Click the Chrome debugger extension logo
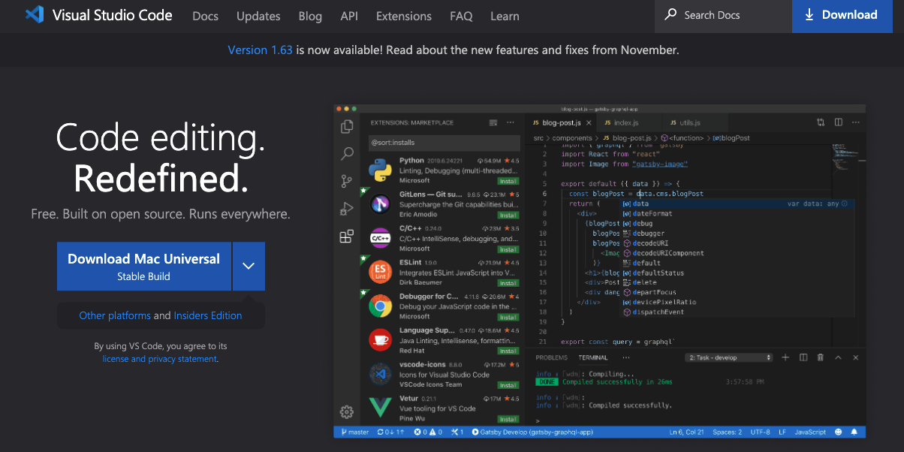Screen dimensions: 904x452 (381, 306)
